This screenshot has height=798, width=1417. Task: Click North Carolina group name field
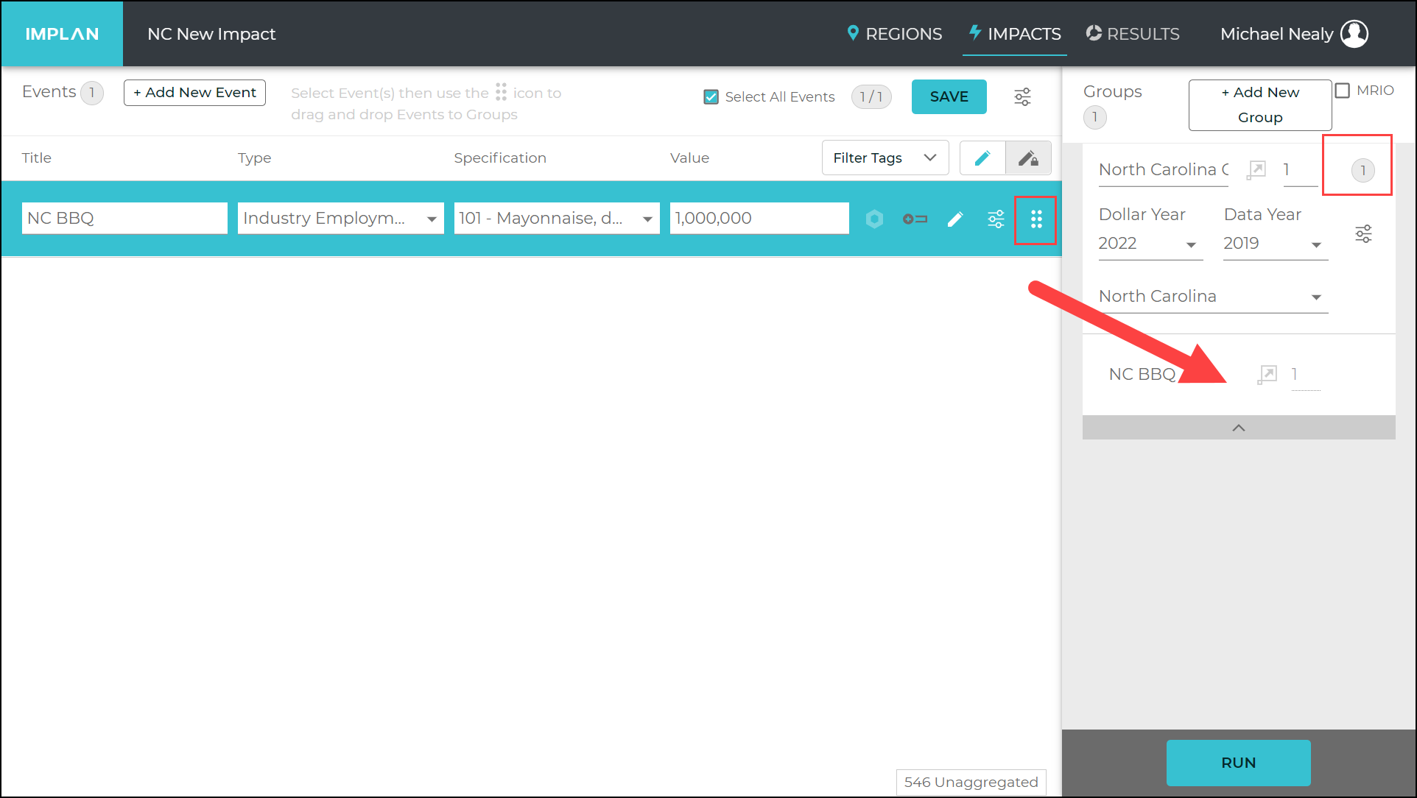[x=1164, y=170]
